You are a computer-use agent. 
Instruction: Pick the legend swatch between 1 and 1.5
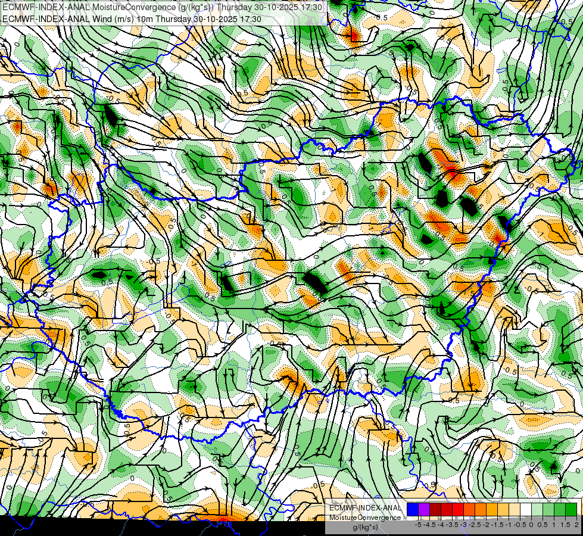(560, 509)
